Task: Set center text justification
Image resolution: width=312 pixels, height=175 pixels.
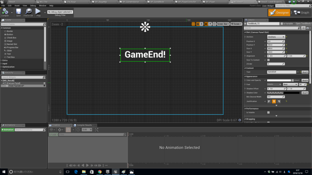Action: [x=274, y=101]
